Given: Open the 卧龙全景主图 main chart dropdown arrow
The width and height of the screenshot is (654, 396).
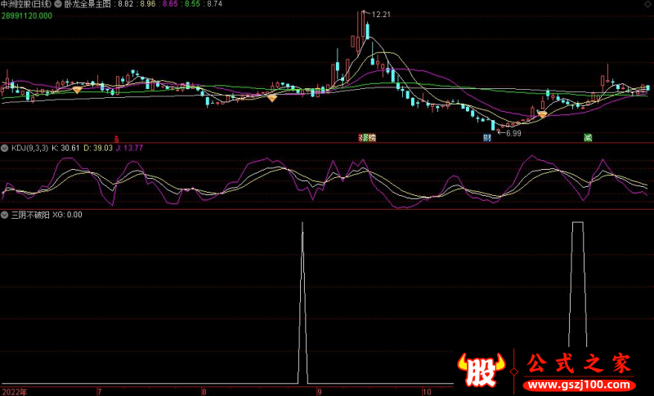Looking at the screenshot, I should pyautogui.click(x=58, y=4).
